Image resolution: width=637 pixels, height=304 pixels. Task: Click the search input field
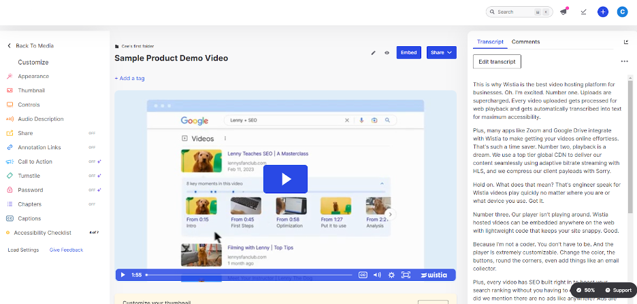[x=519, y=12]
